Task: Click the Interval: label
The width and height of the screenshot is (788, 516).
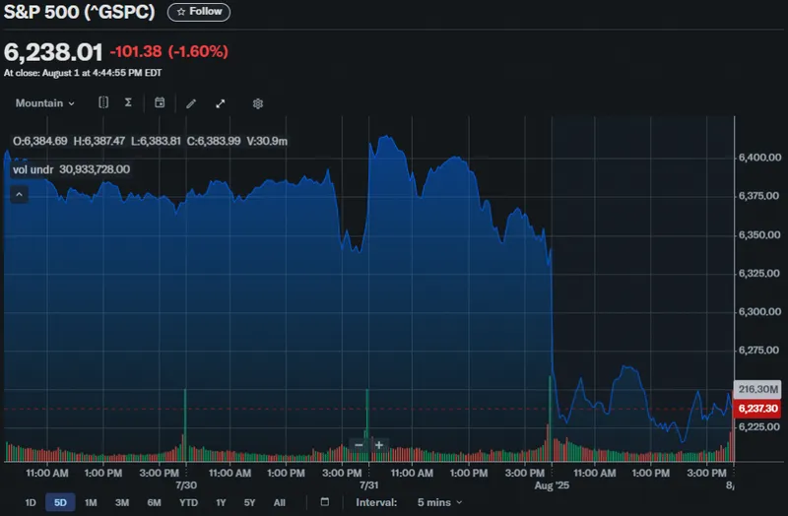Action: (376, 502)
